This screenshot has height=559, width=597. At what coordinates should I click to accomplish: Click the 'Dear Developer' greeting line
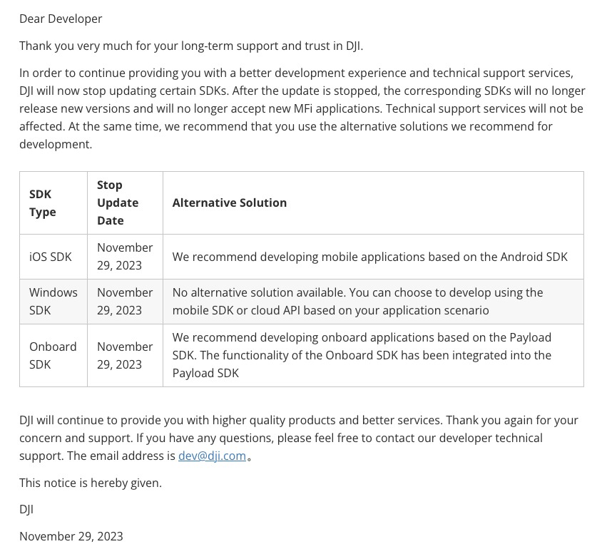pyautogui.click(x=61, y=19)
